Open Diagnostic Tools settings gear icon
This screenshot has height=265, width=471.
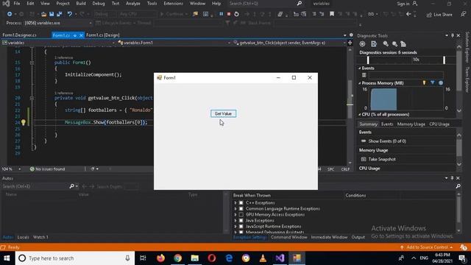tap(362, 44)
